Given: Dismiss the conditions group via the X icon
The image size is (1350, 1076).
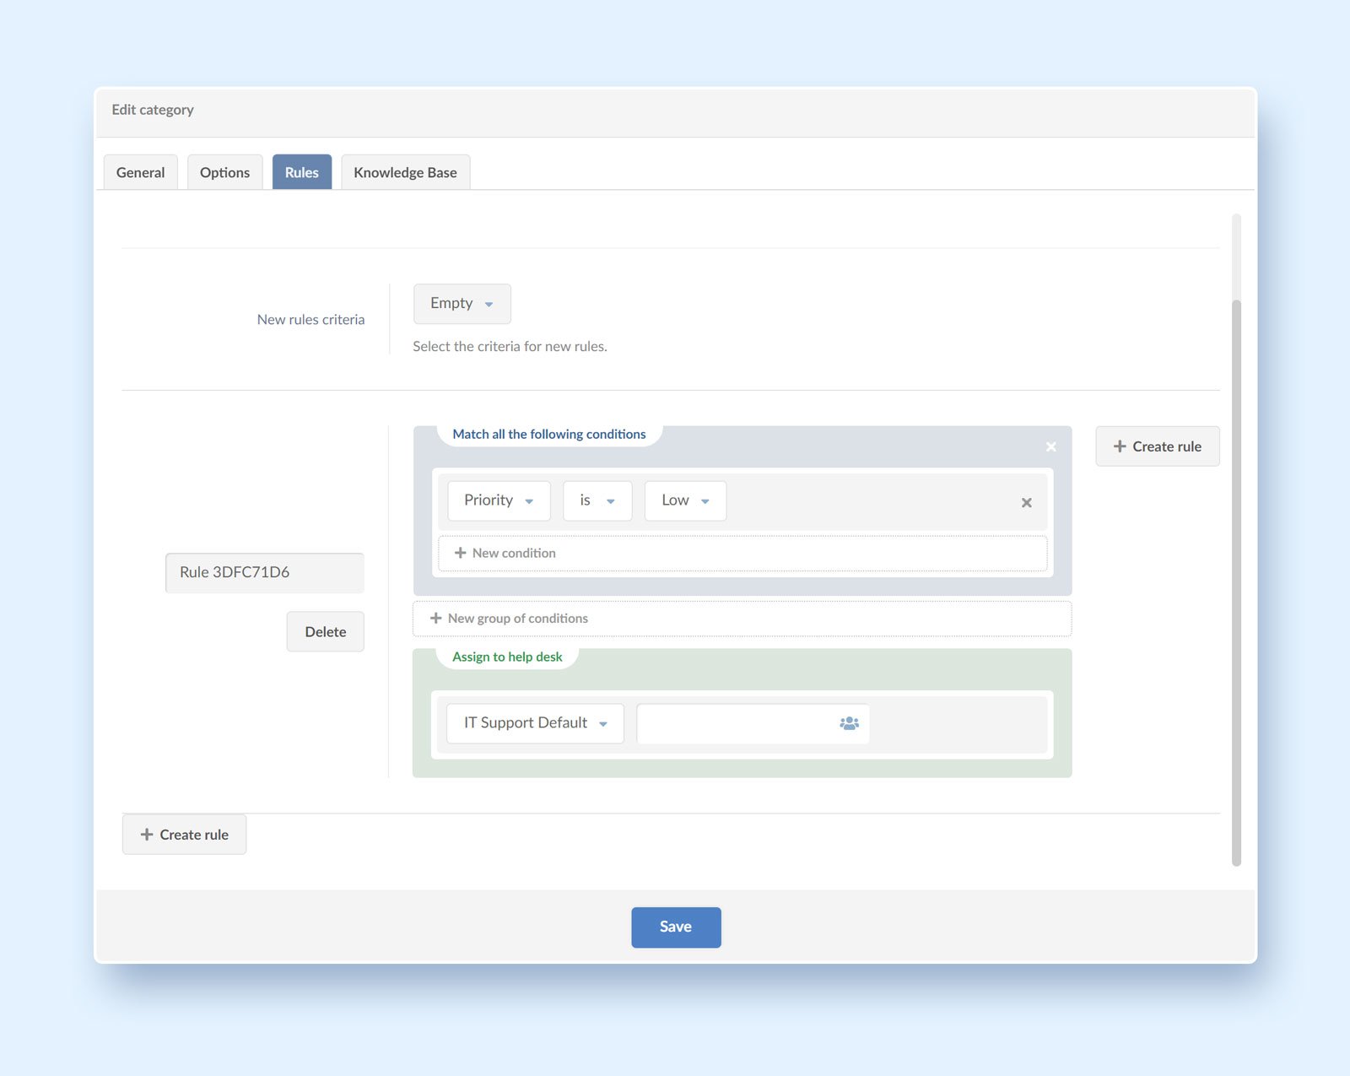Looking at the screenshot, I should click(1050, 446).
